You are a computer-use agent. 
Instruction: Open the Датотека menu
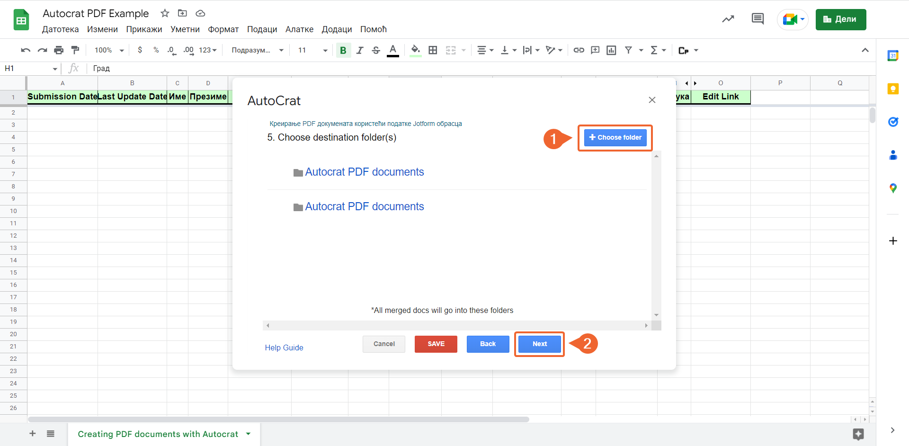point(61,29)
